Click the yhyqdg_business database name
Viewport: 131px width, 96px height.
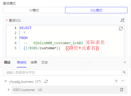[21, 82]
